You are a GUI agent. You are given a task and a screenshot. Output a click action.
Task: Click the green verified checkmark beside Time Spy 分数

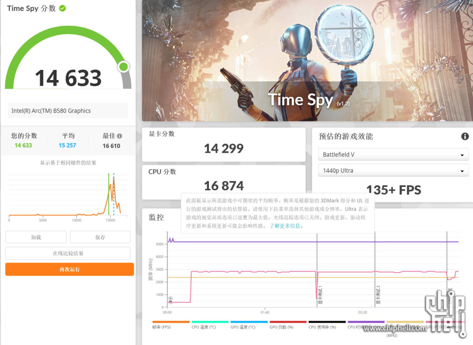62,8
